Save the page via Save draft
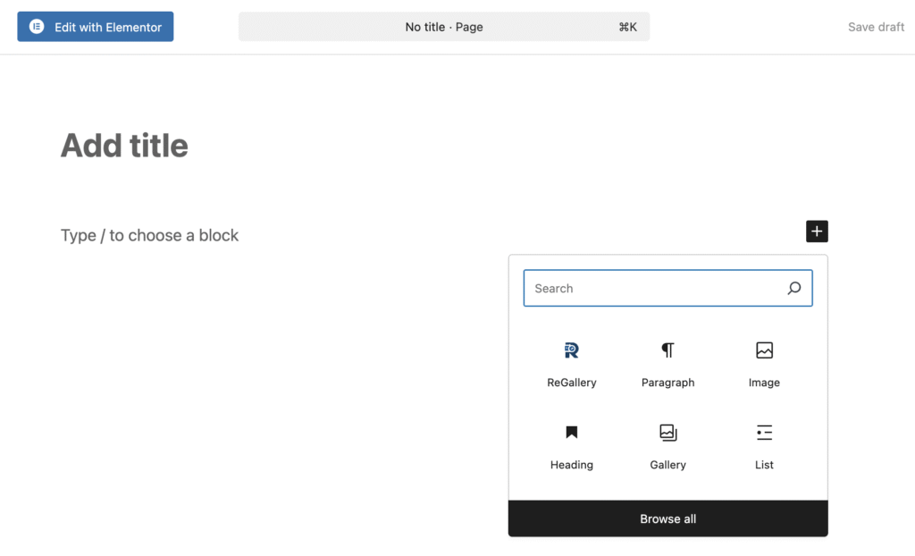 876,27
